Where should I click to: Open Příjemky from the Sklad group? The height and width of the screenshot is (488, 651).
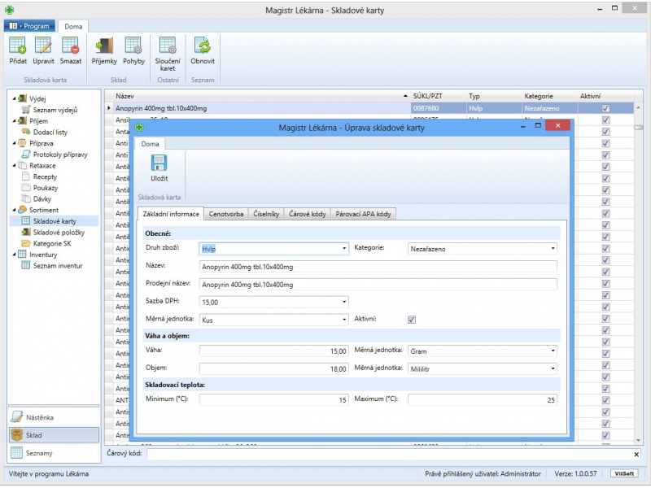104,47
